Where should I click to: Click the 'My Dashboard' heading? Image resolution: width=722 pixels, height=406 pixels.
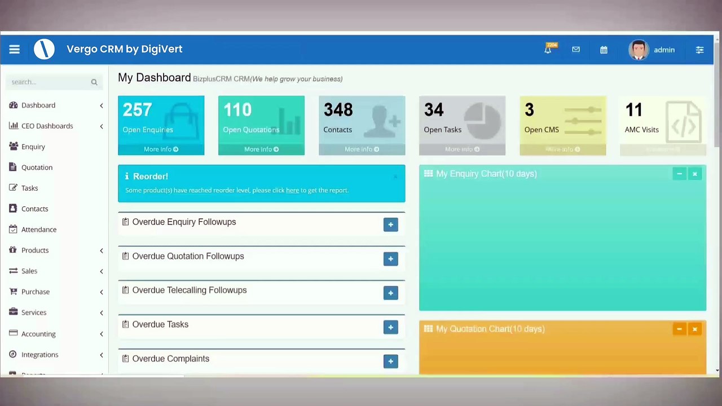(154, 77)
